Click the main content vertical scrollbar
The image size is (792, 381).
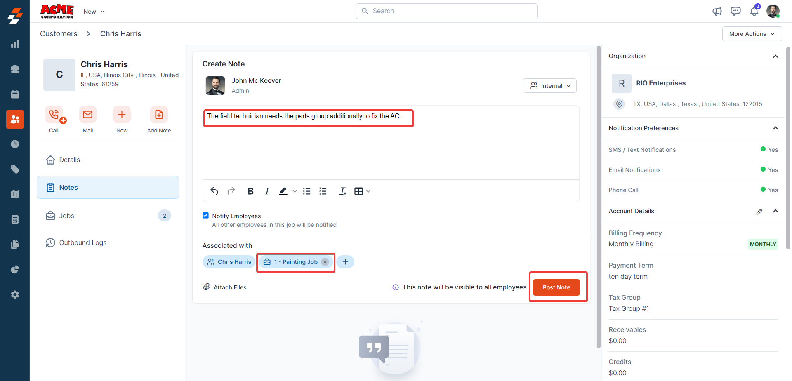point(599,197)
